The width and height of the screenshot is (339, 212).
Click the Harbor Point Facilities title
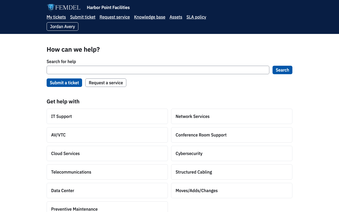tap(108, 7)
